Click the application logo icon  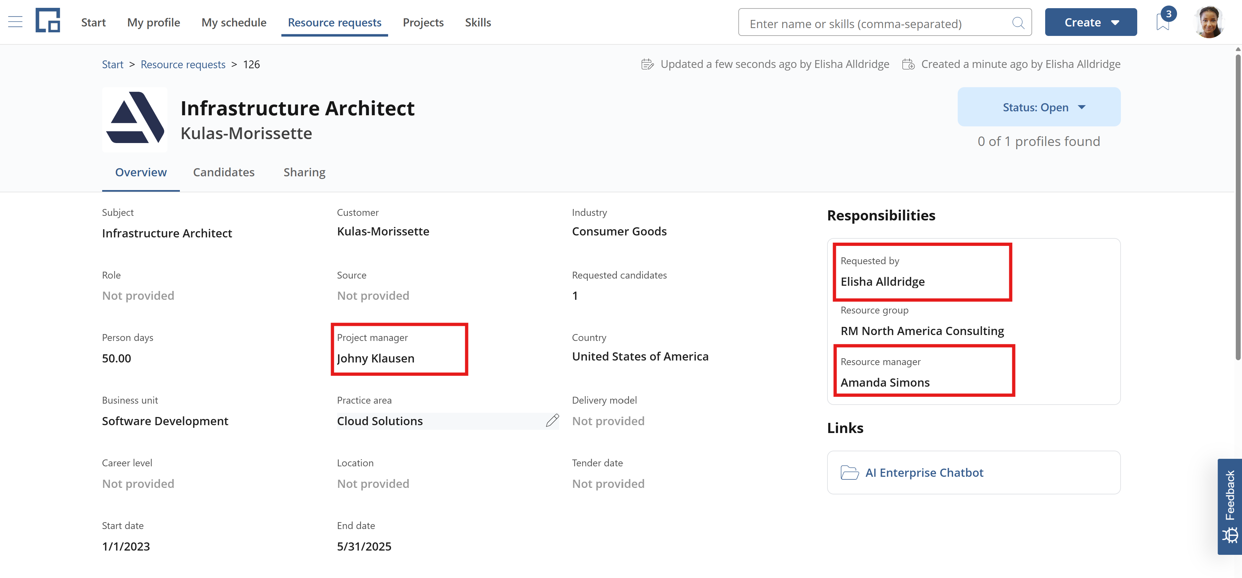pos(48,21)
